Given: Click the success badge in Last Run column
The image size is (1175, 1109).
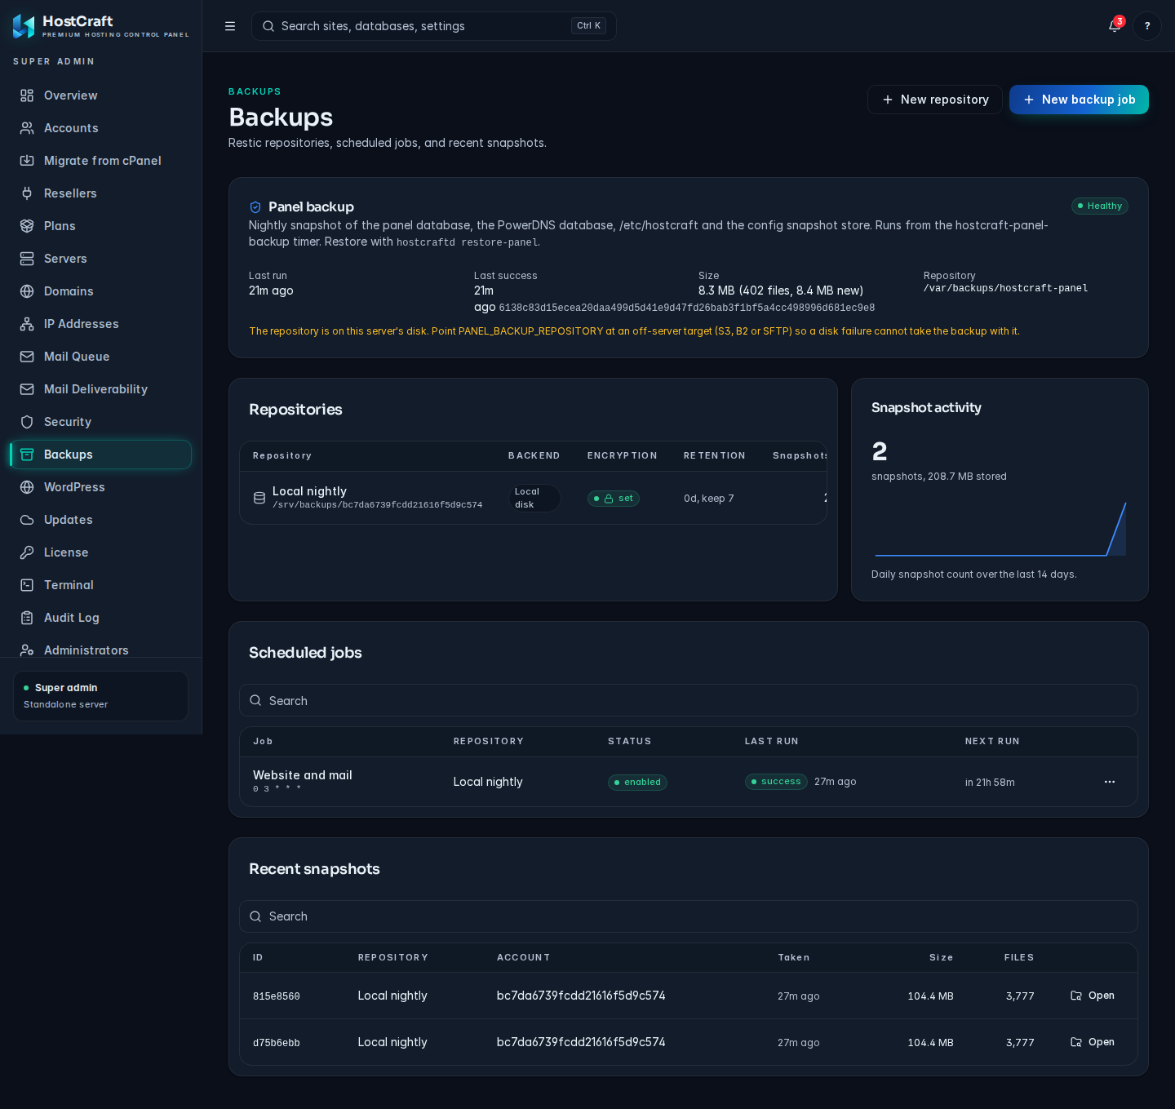Looking at the screenshot, I should pyautogui.click(x=776, y=782).
